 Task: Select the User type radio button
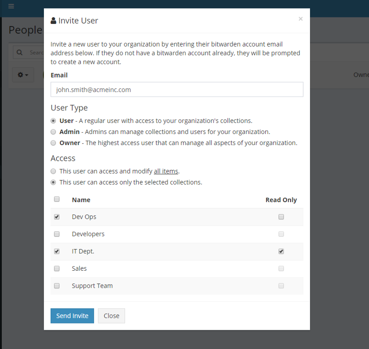click(54, 121)
